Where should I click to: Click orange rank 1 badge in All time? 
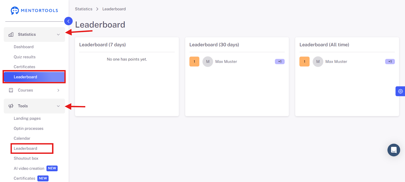pyautogui.click(x=305, y=62)
